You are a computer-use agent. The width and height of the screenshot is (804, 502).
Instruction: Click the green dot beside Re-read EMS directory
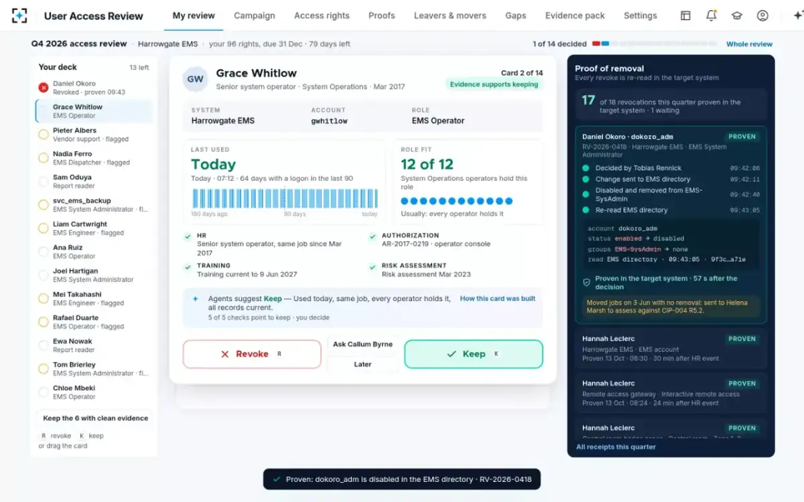586,210
